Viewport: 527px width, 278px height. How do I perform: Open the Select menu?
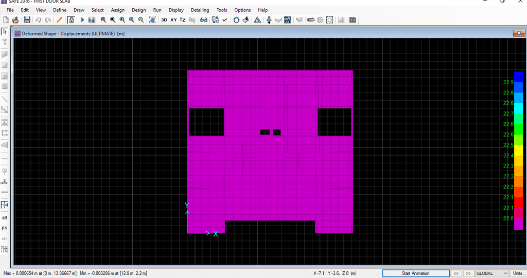coord(97,10)
